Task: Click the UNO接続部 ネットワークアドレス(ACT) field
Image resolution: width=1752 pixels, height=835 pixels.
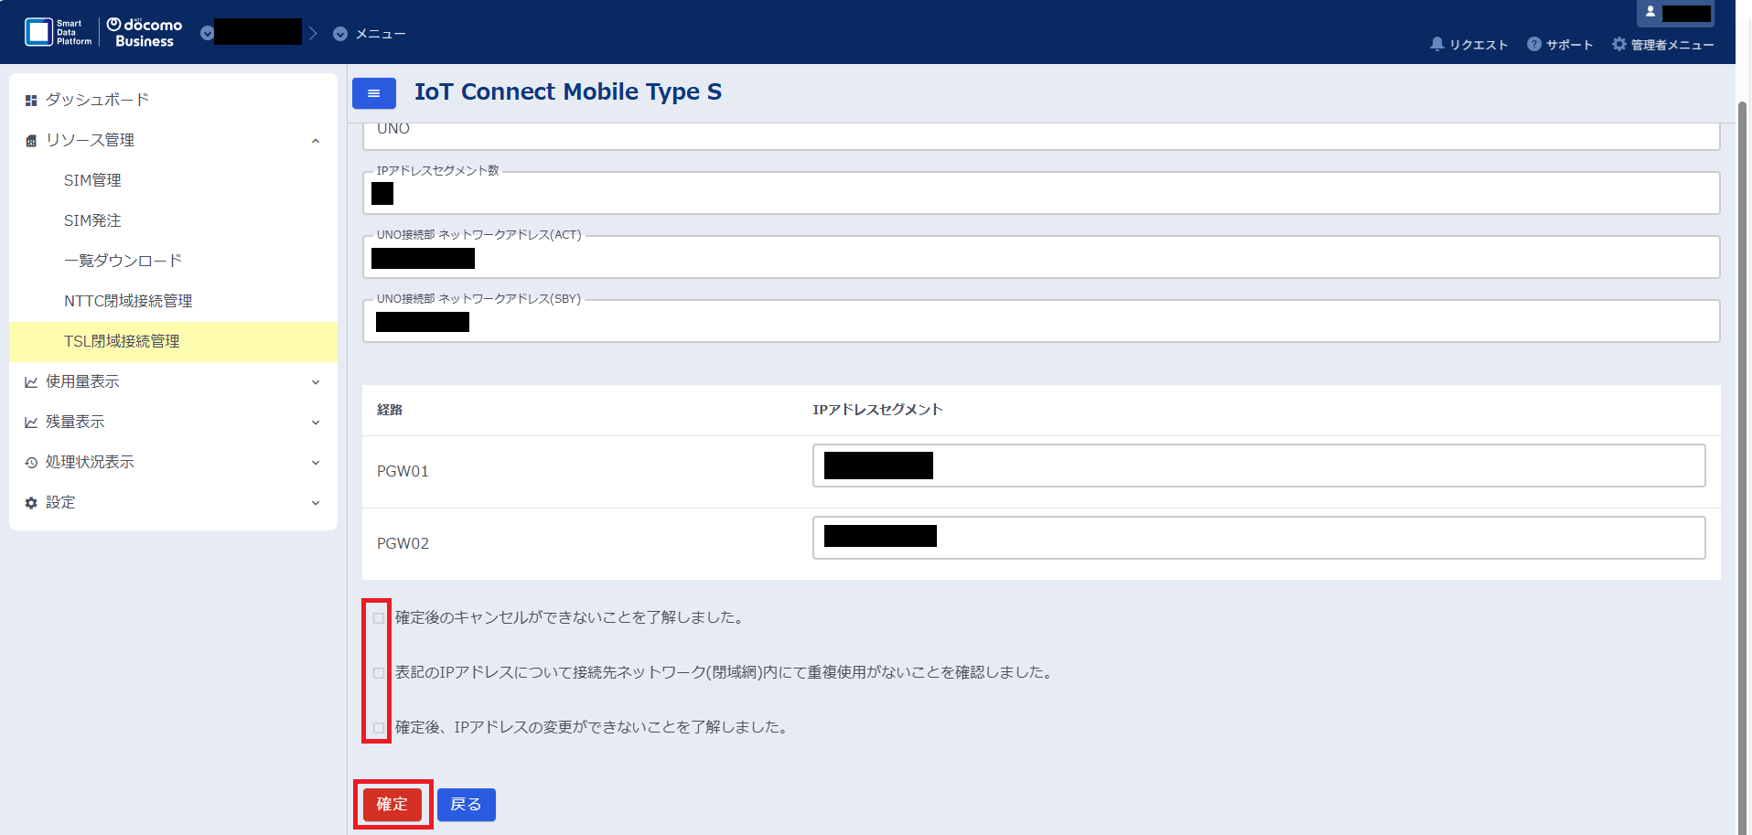Action: [x=1041, y=257]
